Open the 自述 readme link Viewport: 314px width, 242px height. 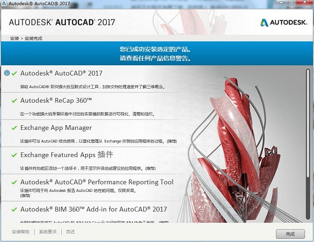(x=71, y=232)
